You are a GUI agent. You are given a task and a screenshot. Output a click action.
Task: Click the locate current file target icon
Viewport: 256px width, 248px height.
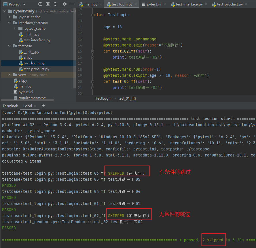tap(40, 4)
